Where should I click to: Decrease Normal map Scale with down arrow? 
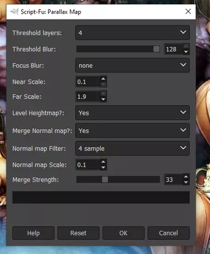(x=103, y=168)
